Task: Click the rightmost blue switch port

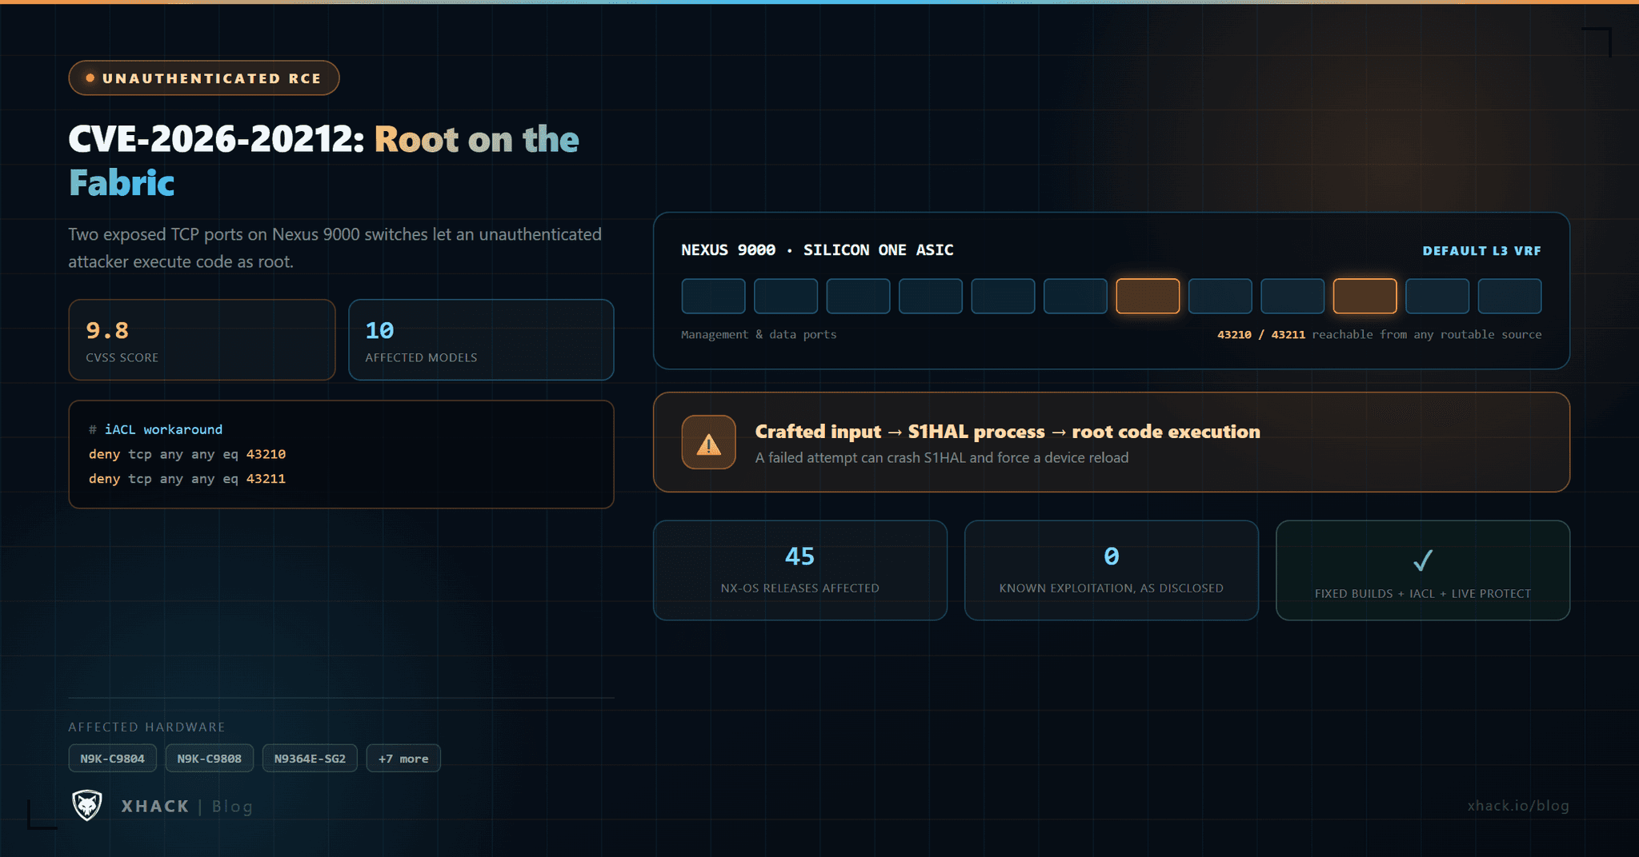Action: coord(1509,296)
